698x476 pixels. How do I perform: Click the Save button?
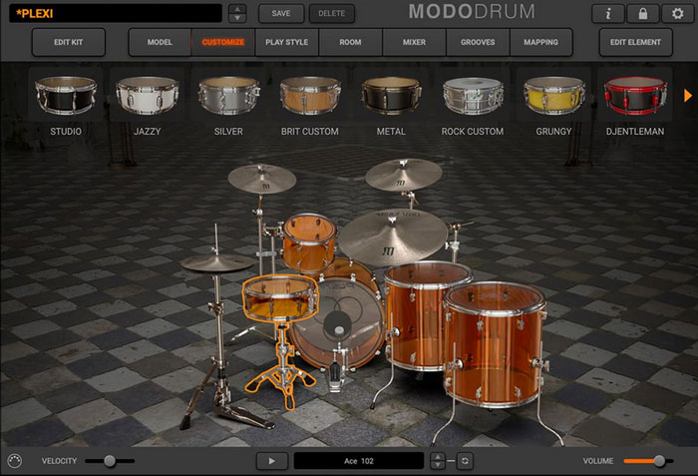tap(280, 13)
